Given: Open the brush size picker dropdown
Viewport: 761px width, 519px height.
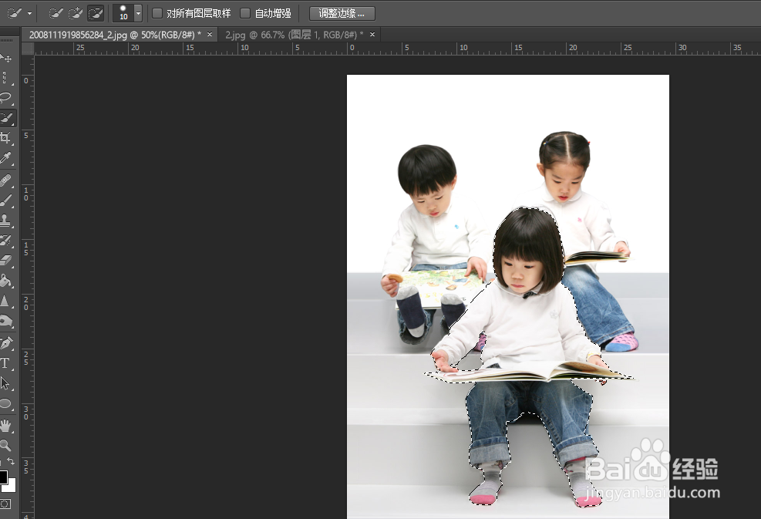Looking at the screenshot, I should tap(138, 13).
